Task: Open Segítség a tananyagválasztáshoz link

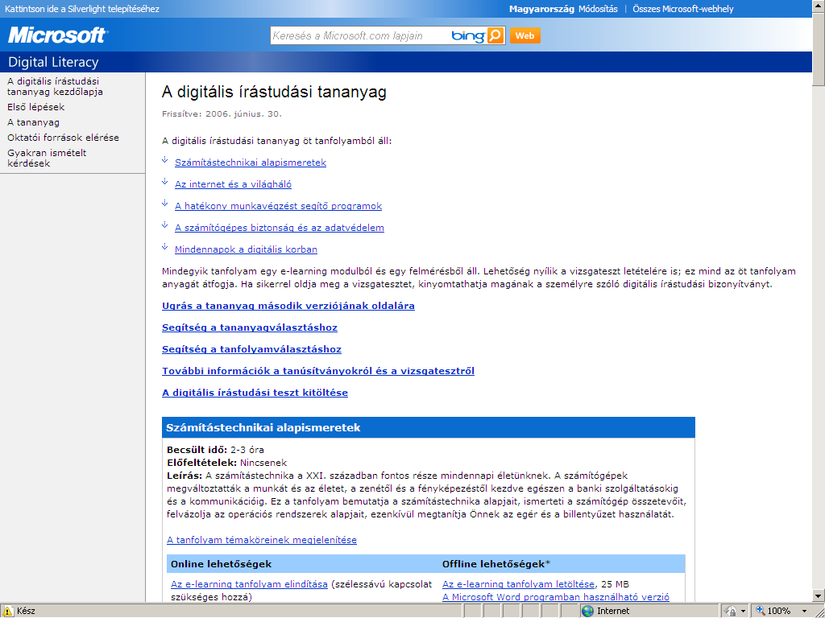Action: click(250, 328)
